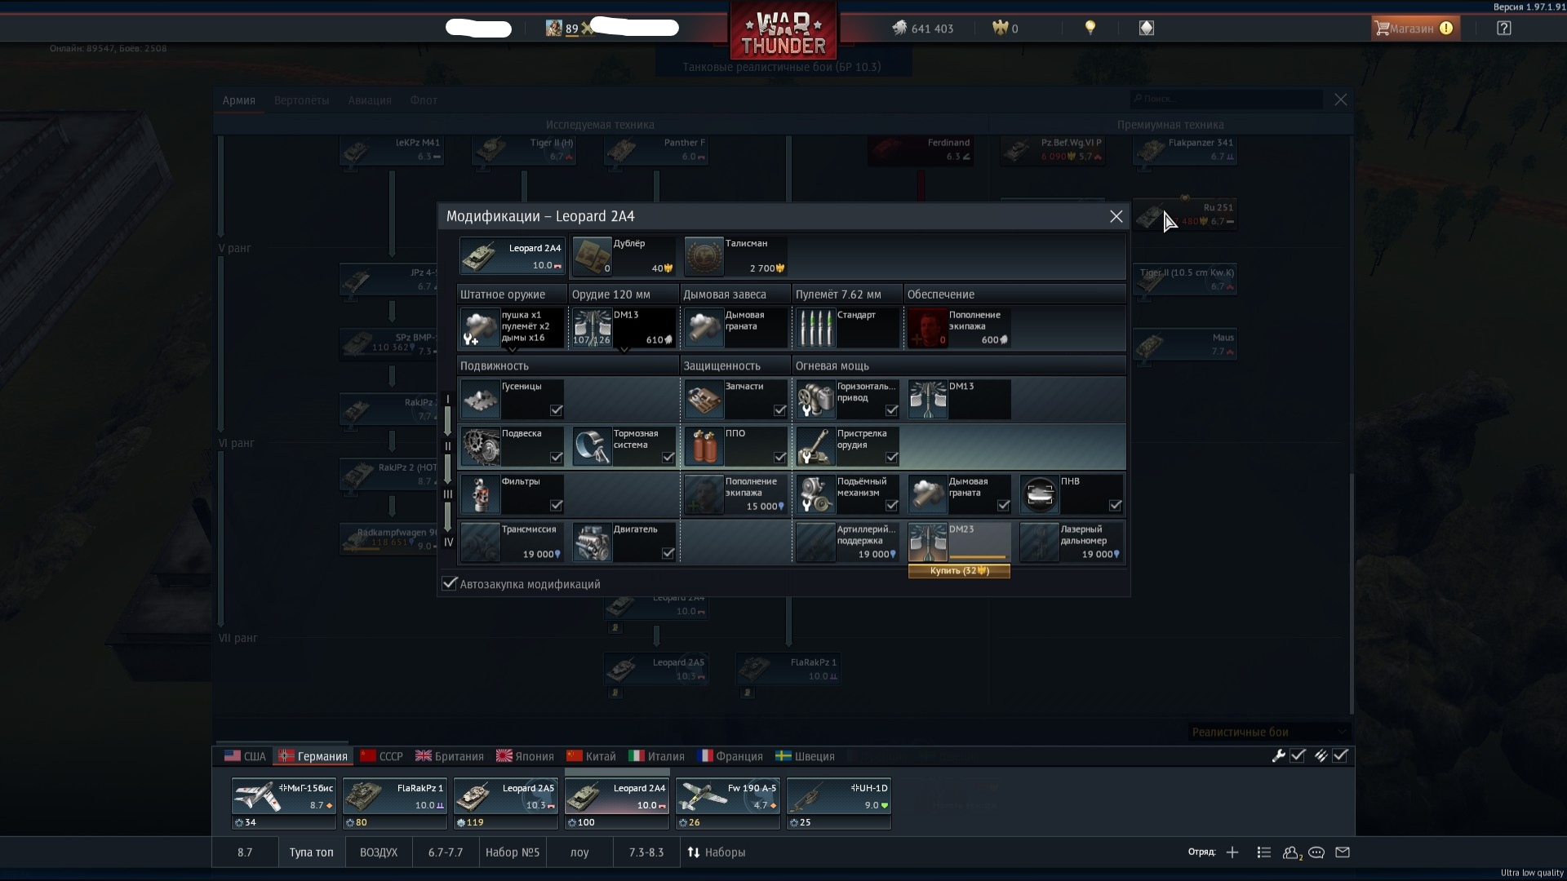
Task: Open the Талисман purchase item
Action: pos(735,256)
